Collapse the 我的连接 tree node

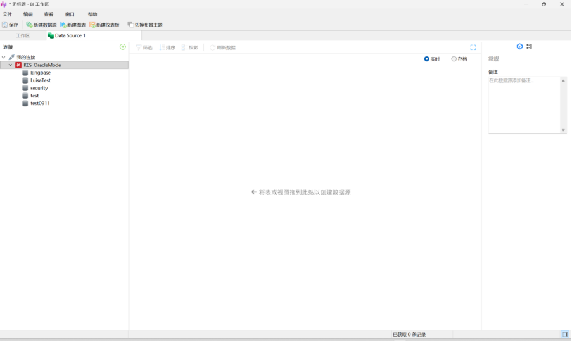[4, 58]
